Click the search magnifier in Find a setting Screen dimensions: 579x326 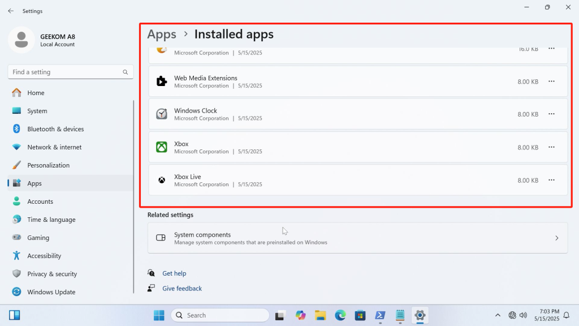click(x=125, y=72)
